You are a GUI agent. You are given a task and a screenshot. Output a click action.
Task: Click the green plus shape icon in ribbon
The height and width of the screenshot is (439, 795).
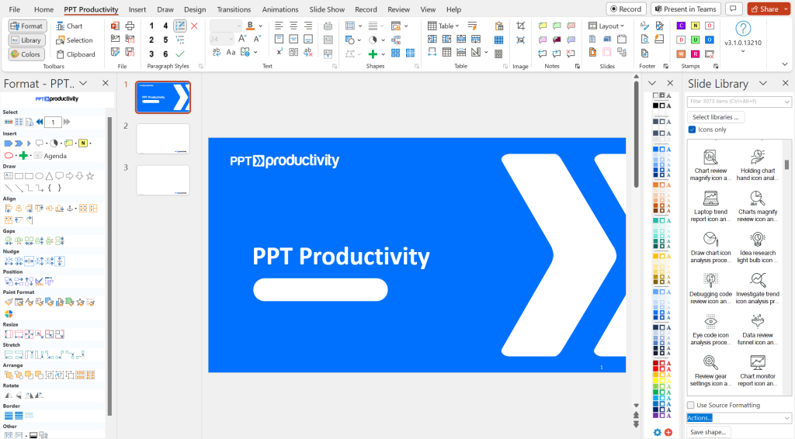(373, 54)
